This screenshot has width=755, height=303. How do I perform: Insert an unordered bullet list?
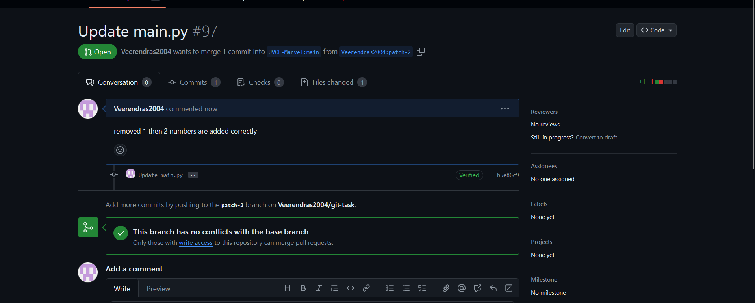pos(406,288)
